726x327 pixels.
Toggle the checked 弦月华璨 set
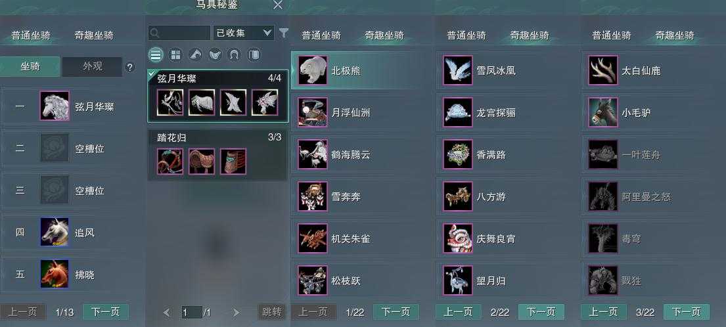click(218, 97)
